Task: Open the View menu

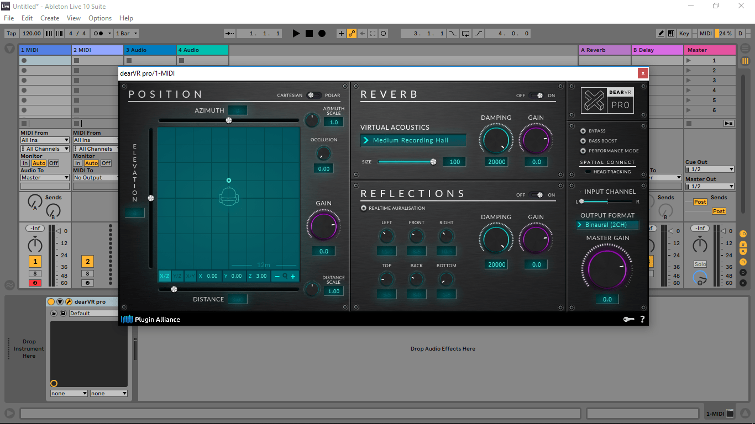Action: coord(74,18)
